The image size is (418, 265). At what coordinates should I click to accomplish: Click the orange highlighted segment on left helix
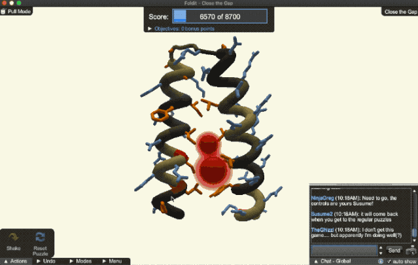(x=179, y=186)
